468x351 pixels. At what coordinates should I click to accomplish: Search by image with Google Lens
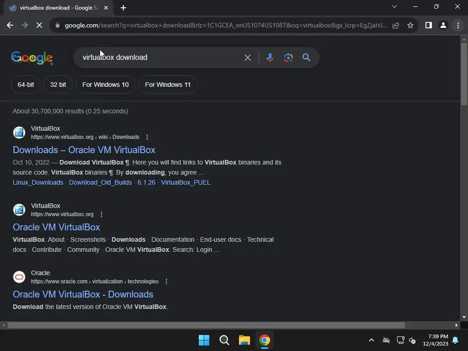coord(288,58)
